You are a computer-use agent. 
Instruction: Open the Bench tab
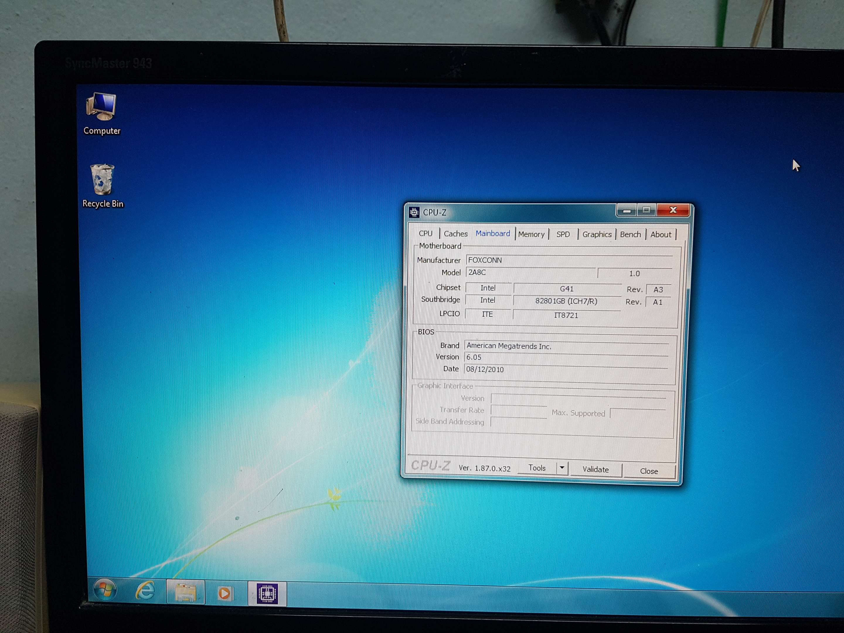(630, 234)
